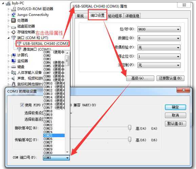Open the 奇偶校验 parity dropdown

[159, 47]
